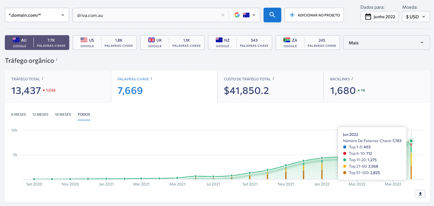Click the New Zealand flag icon
Screen dimensions: 434x206
[219, 40]
